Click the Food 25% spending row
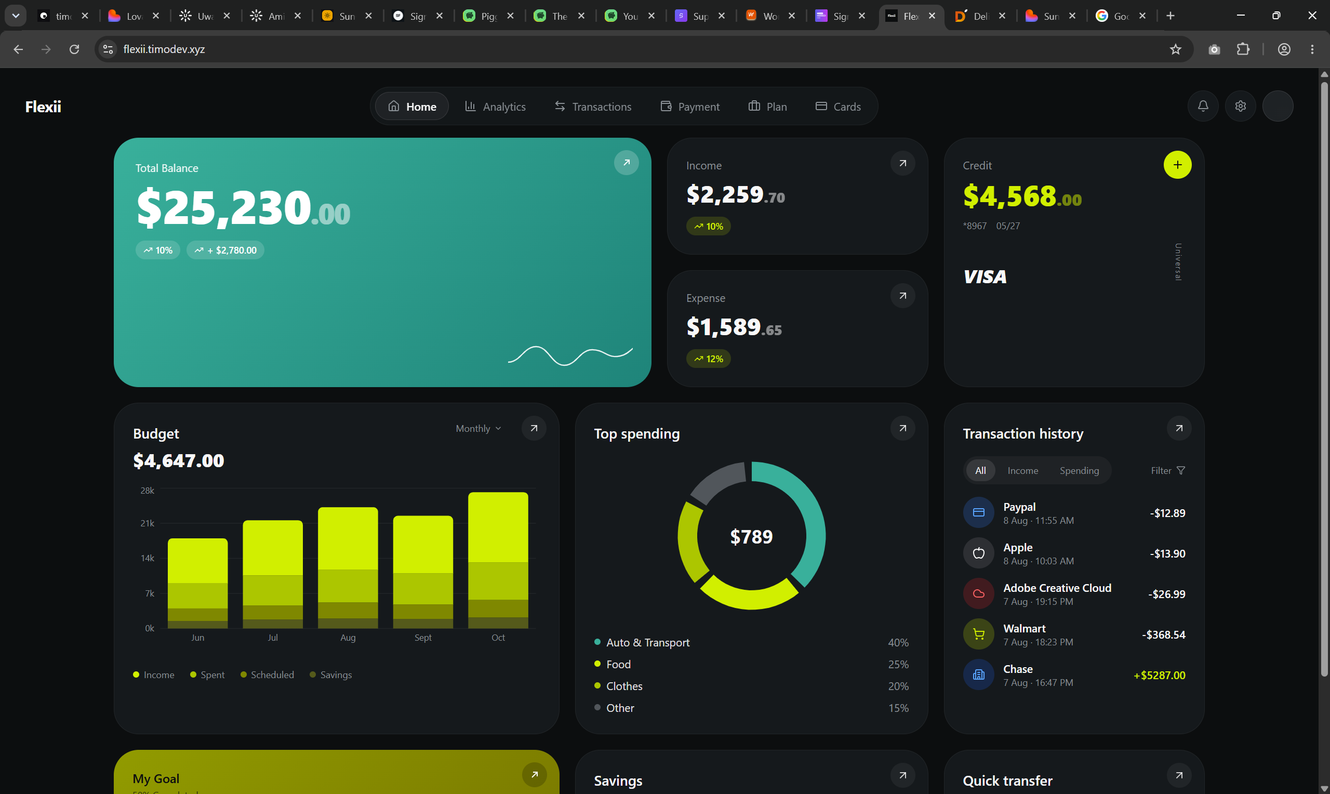1330x794 pixels. click(751, 664)
